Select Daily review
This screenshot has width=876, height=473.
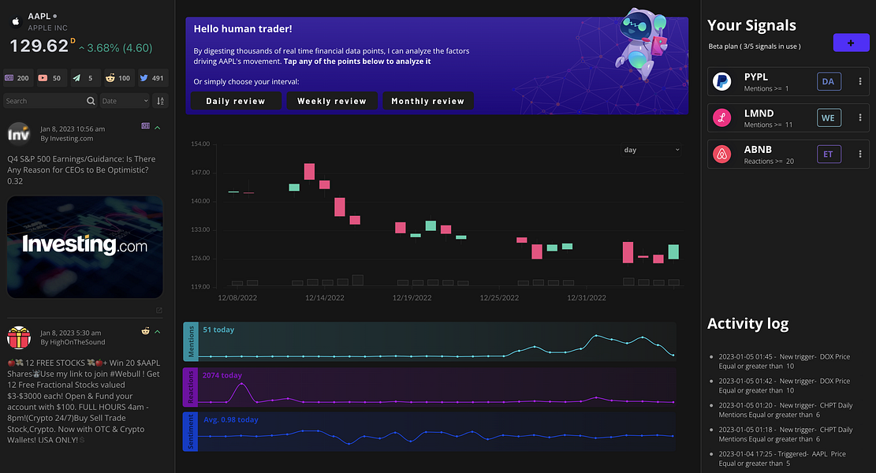pyautogui.click(x=236, y=101)
